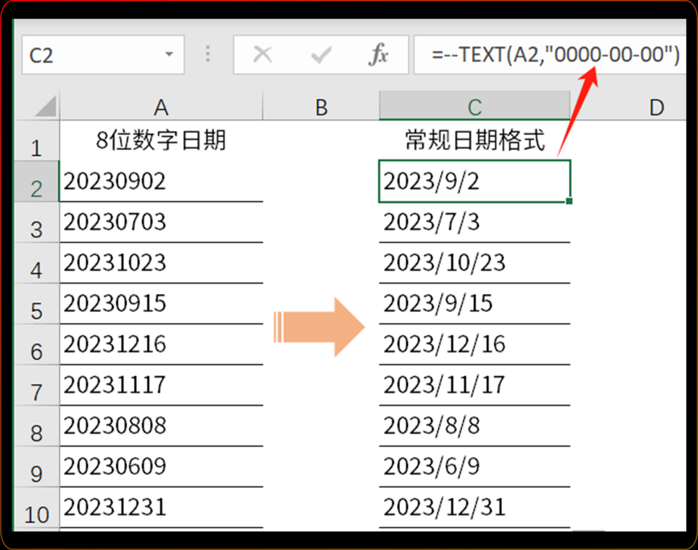Select row 3 header
Image resolution: width=698 pixels, height=550 pixels.
(37, 222)
